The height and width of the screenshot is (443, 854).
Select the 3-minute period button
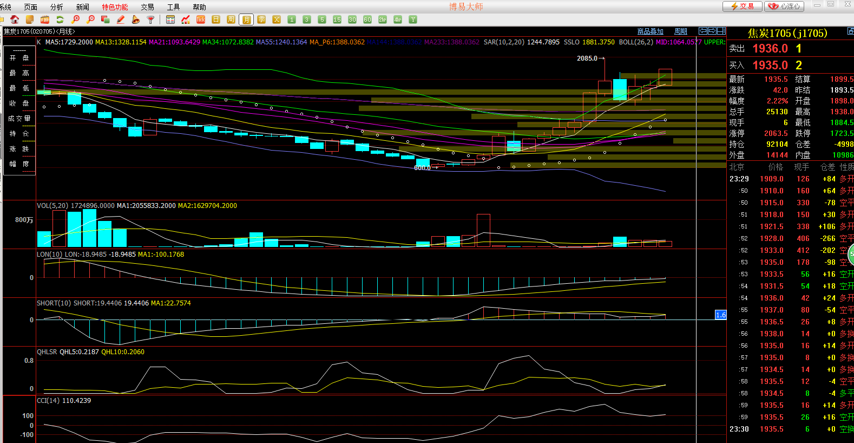pyautogui.click(x=307, y=19)
